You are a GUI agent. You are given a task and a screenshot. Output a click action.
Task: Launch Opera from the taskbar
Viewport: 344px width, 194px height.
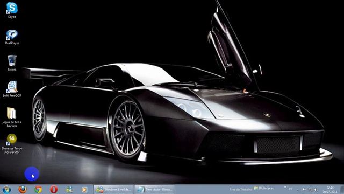coord(54,189)
